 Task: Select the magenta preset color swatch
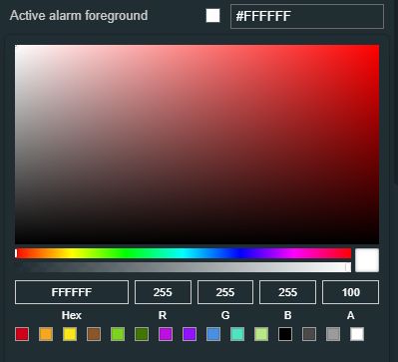166,334
